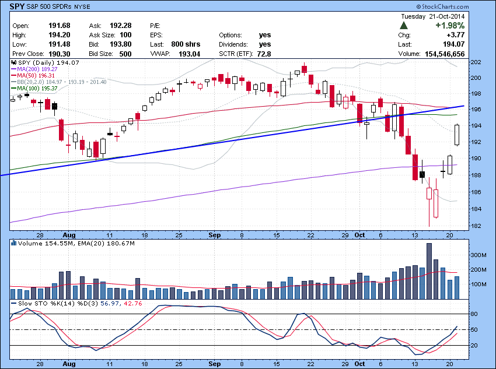Click the Bid Size value 500
The image size is (496, 369).
(125, 54)
